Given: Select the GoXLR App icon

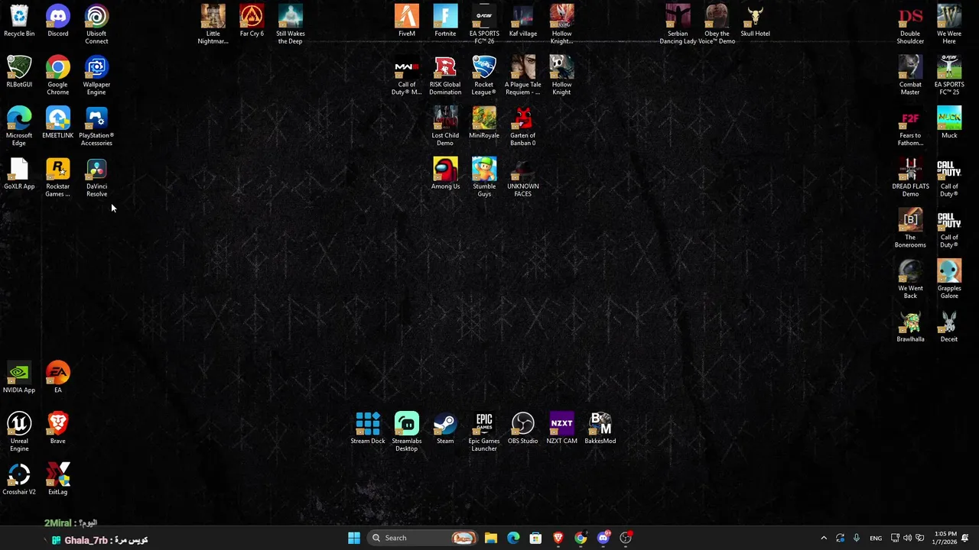Looking at the screenshot, I should point(19,174).
